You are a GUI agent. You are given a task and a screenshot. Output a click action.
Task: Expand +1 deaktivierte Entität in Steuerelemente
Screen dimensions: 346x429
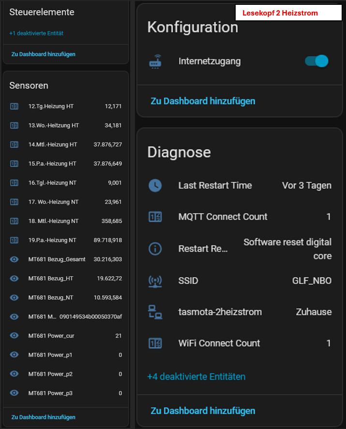coord(36,33)
